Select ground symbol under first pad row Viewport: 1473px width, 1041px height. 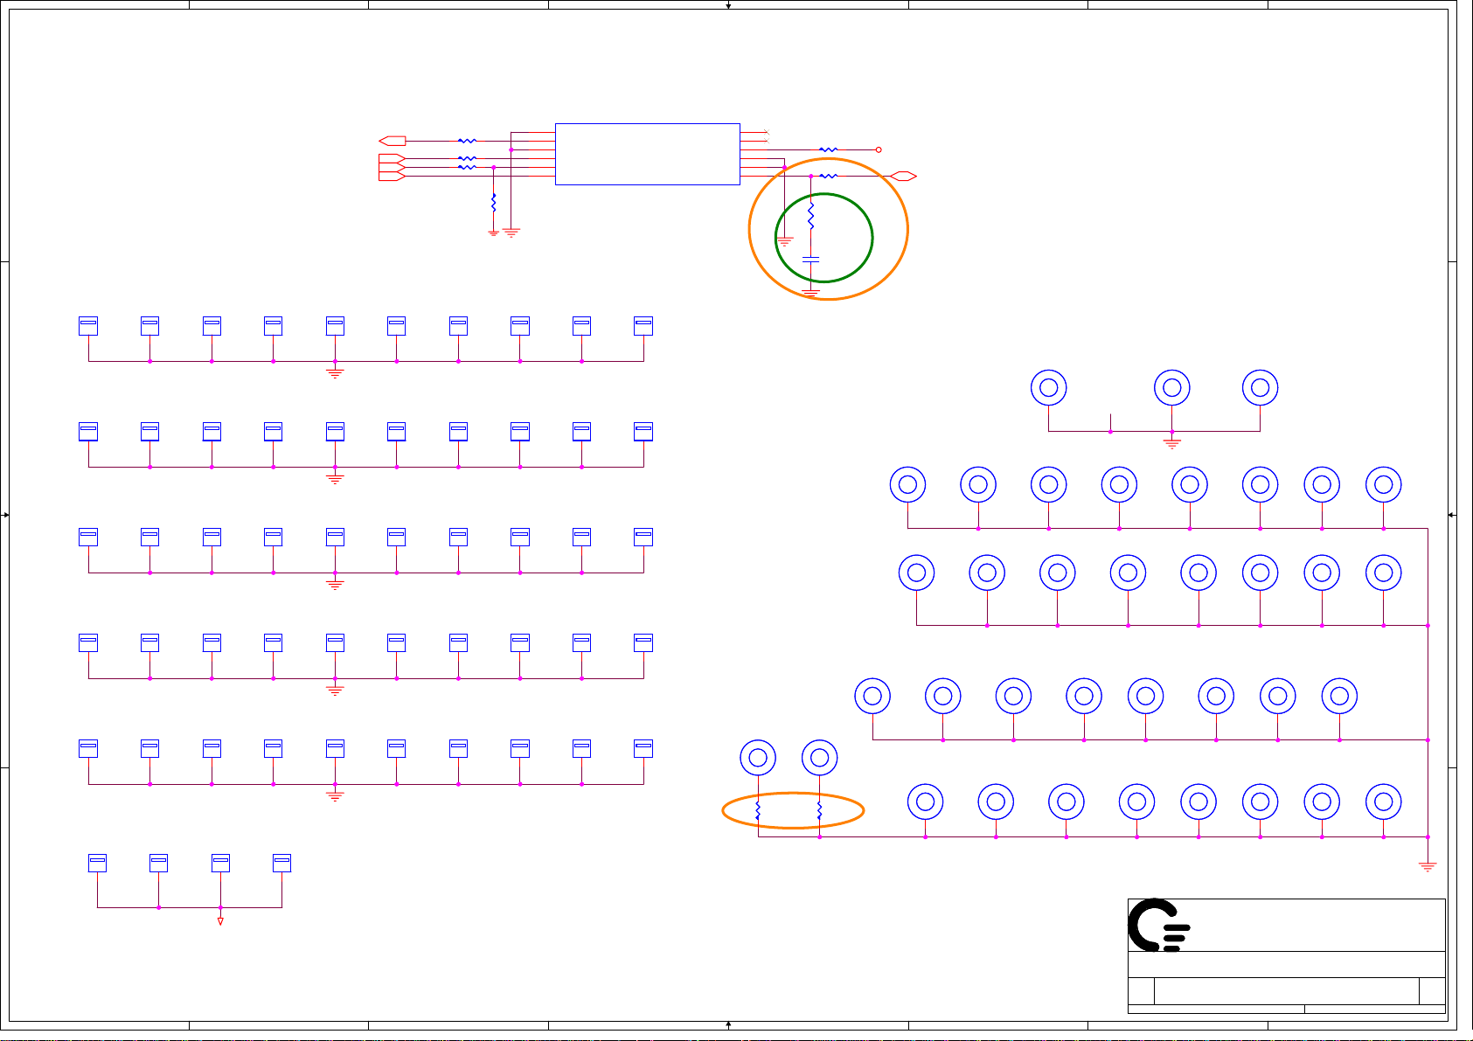pyautogui.click(x=335, y=373)
